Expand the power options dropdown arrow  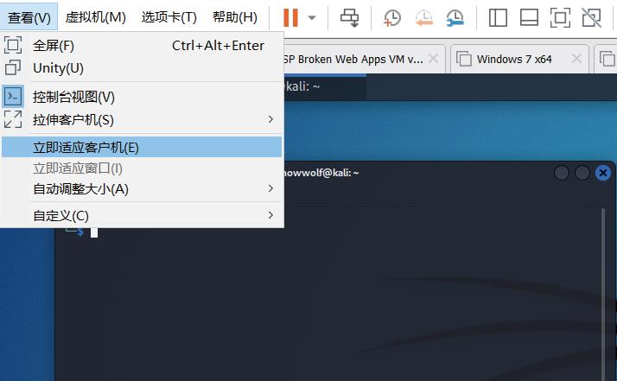pos(312,18)
